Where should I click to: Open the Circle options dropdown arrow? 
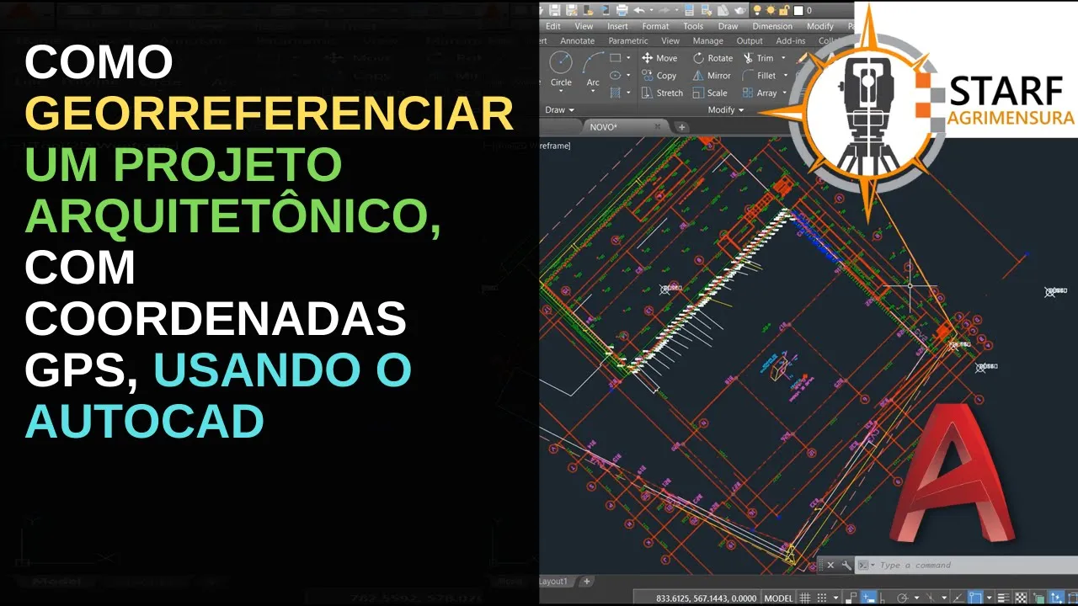click(561, 91)
